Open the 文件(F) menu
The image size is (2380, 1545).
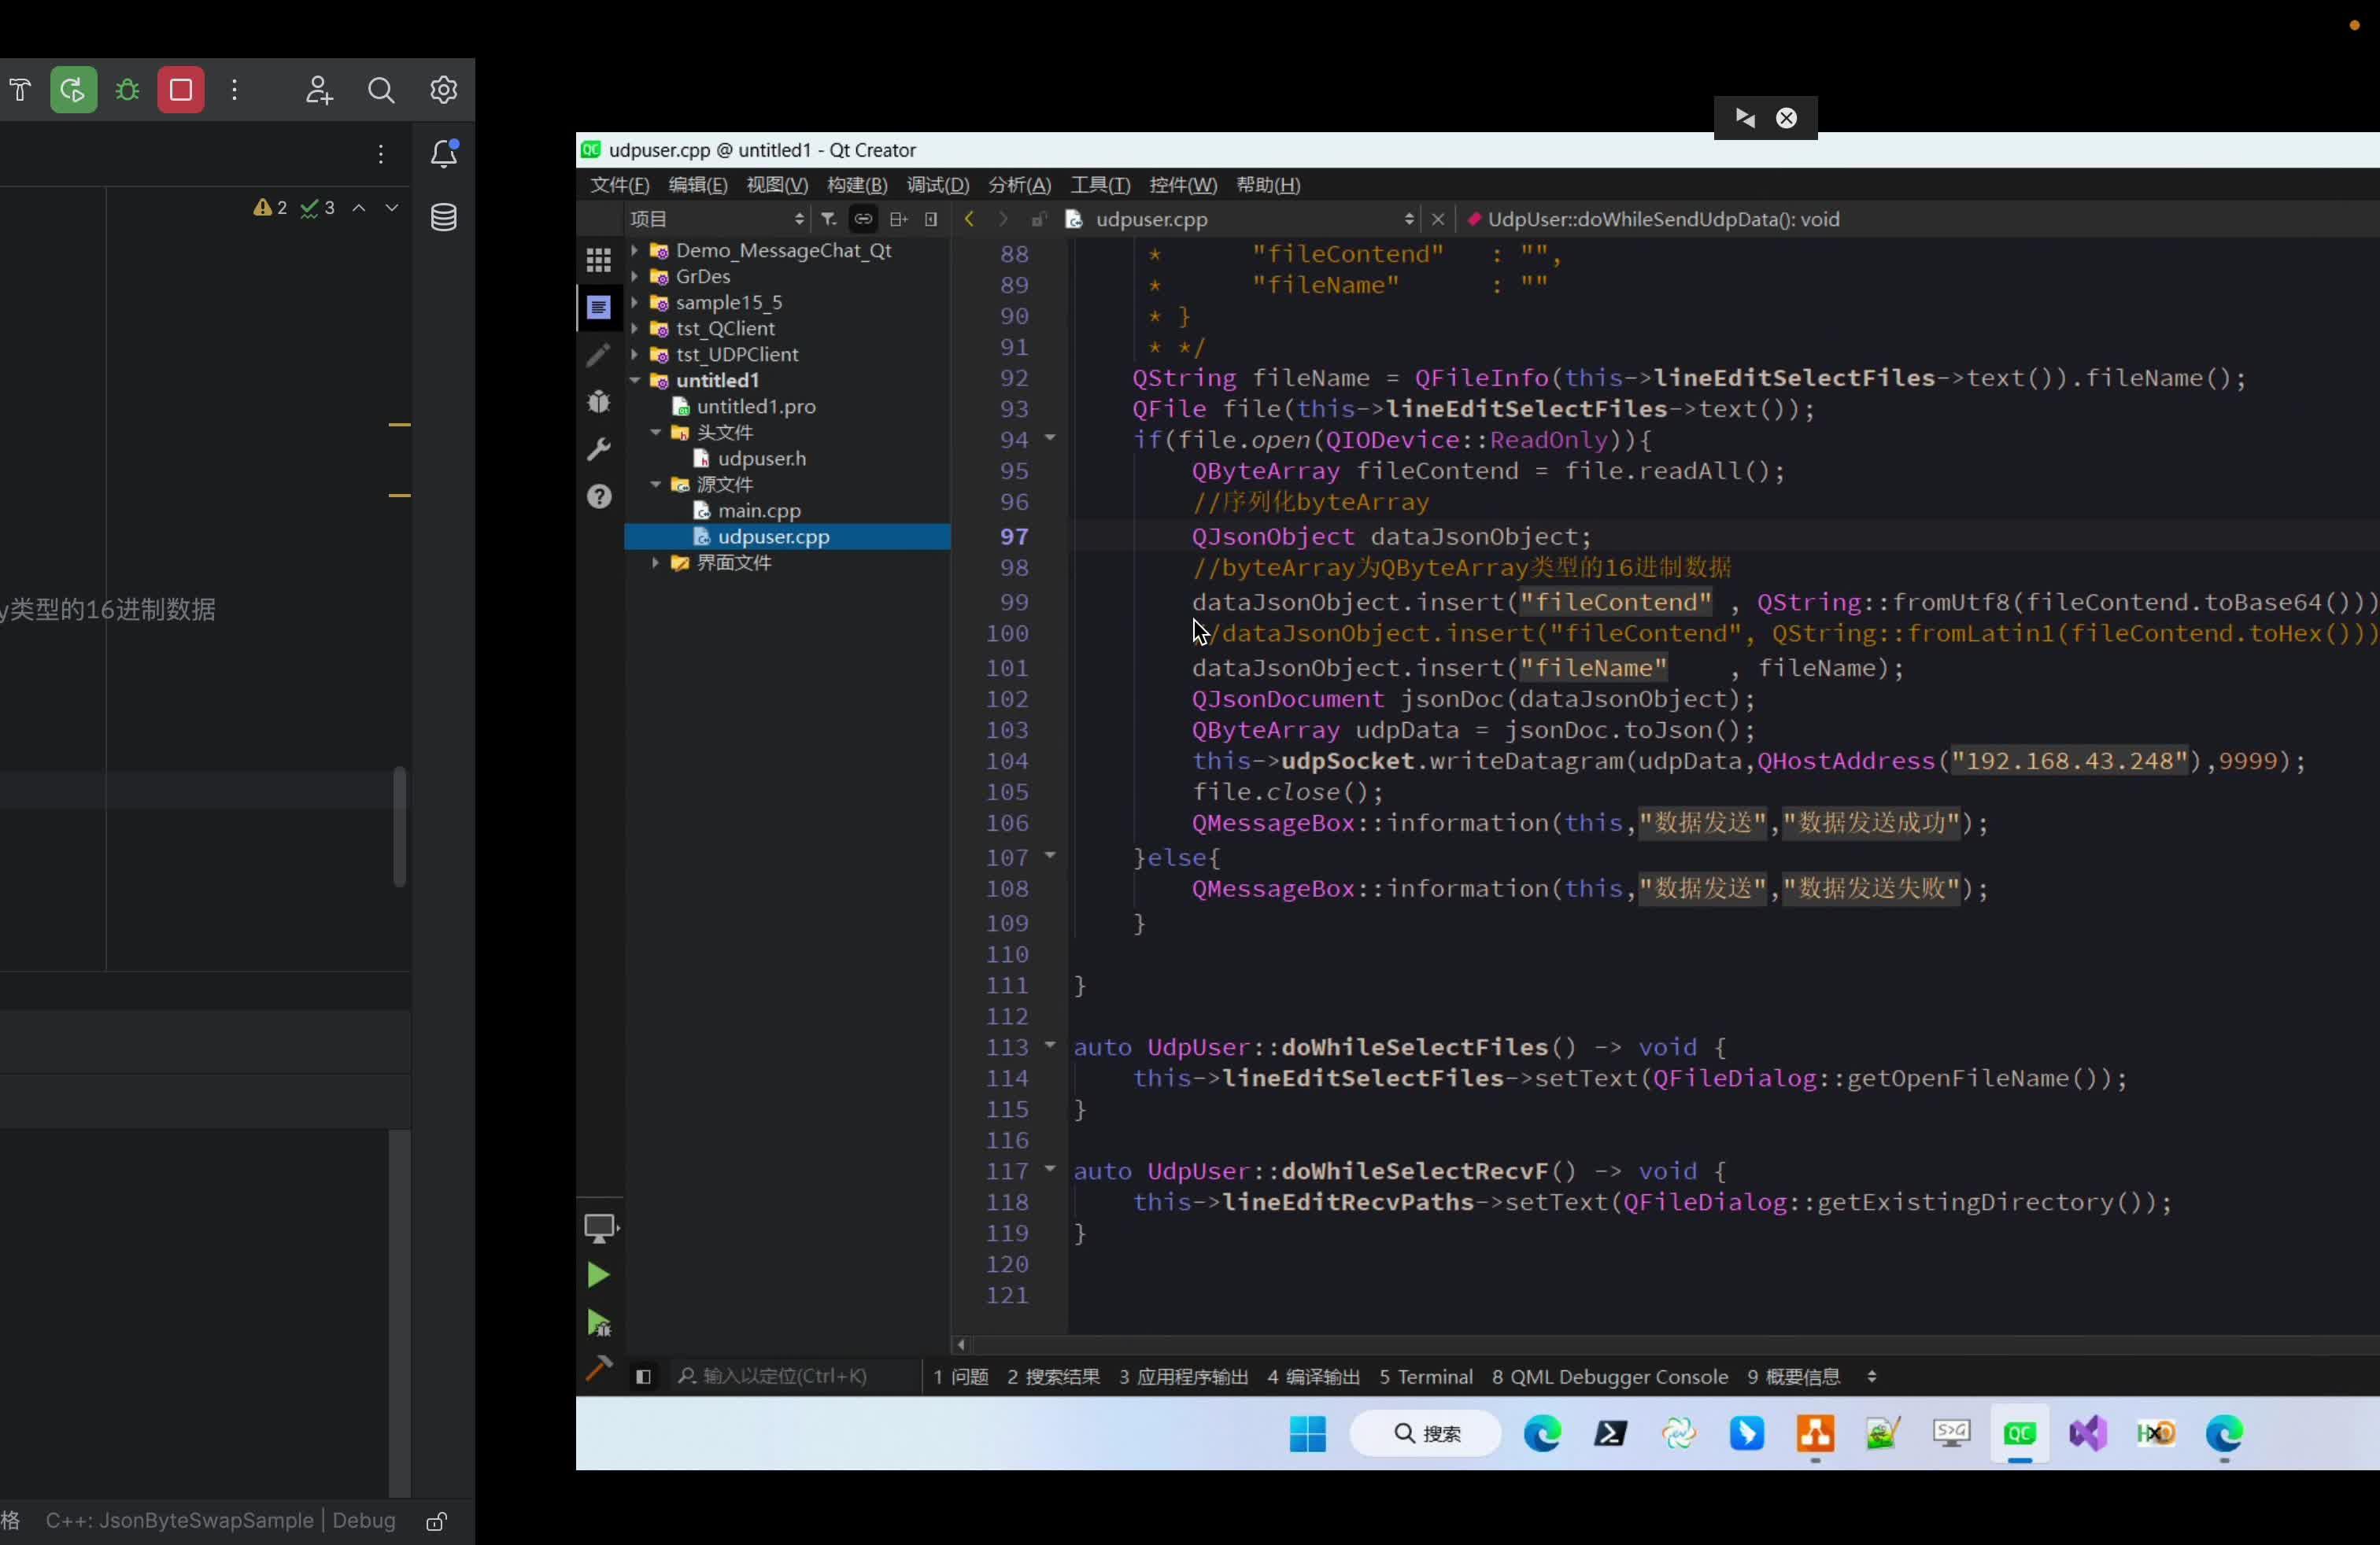pos(619,185)
